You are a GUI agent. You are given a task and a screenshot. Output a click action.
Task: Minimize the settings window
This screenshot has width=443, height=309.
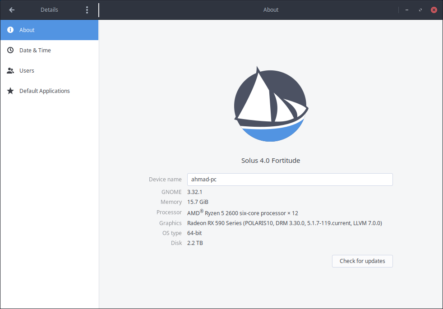pyautogui.click(x=407, y=10)
